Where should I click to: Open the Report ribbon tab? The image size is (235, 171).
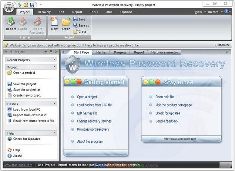(77, 12)
